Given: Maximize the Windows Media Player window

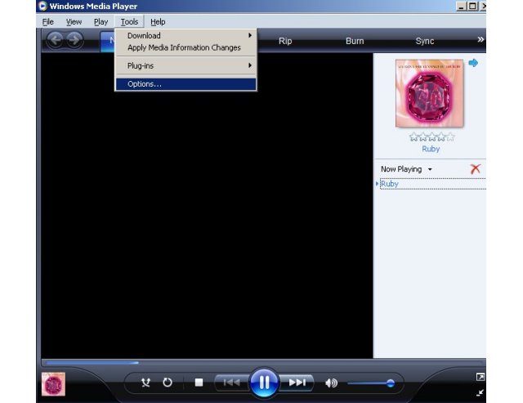Looking at the screenshot, I should (472, 7).
